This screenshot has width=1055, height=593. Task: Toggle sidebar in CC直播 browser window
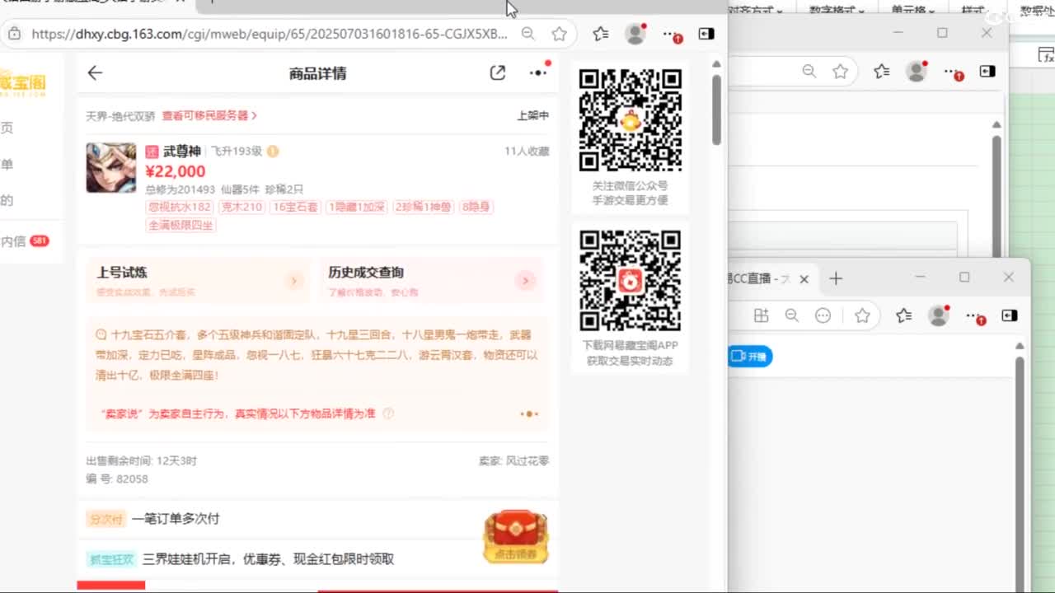pos(1010,315)
